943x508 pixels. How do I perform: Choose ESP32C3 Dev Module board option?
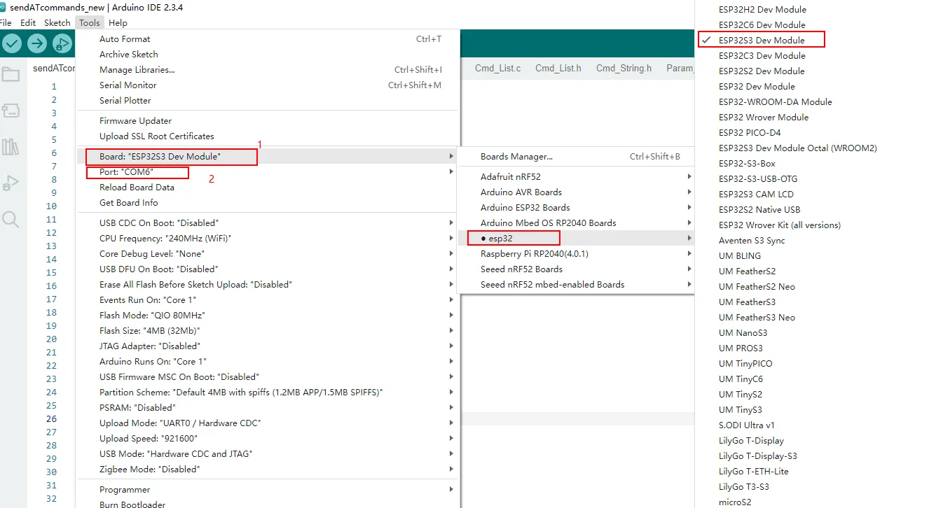click(762, 56)
